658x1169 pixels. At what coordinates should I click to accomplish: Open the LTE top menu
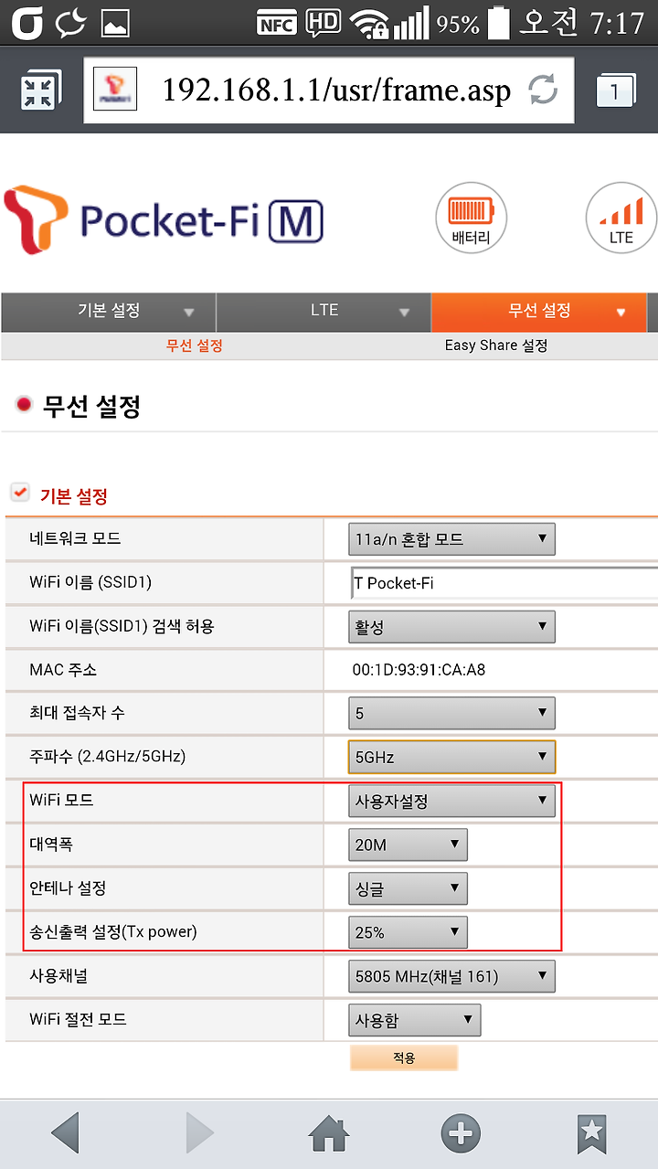click(324, 312)
